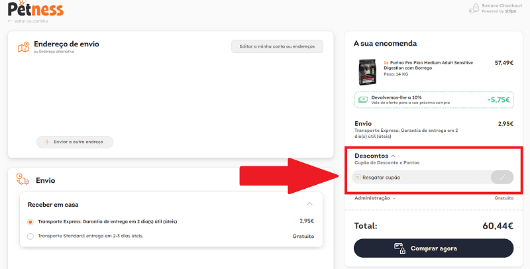This screenshot has width=530, height=269.
Task: Click the Petness logo
Action: tap(36, 9)
